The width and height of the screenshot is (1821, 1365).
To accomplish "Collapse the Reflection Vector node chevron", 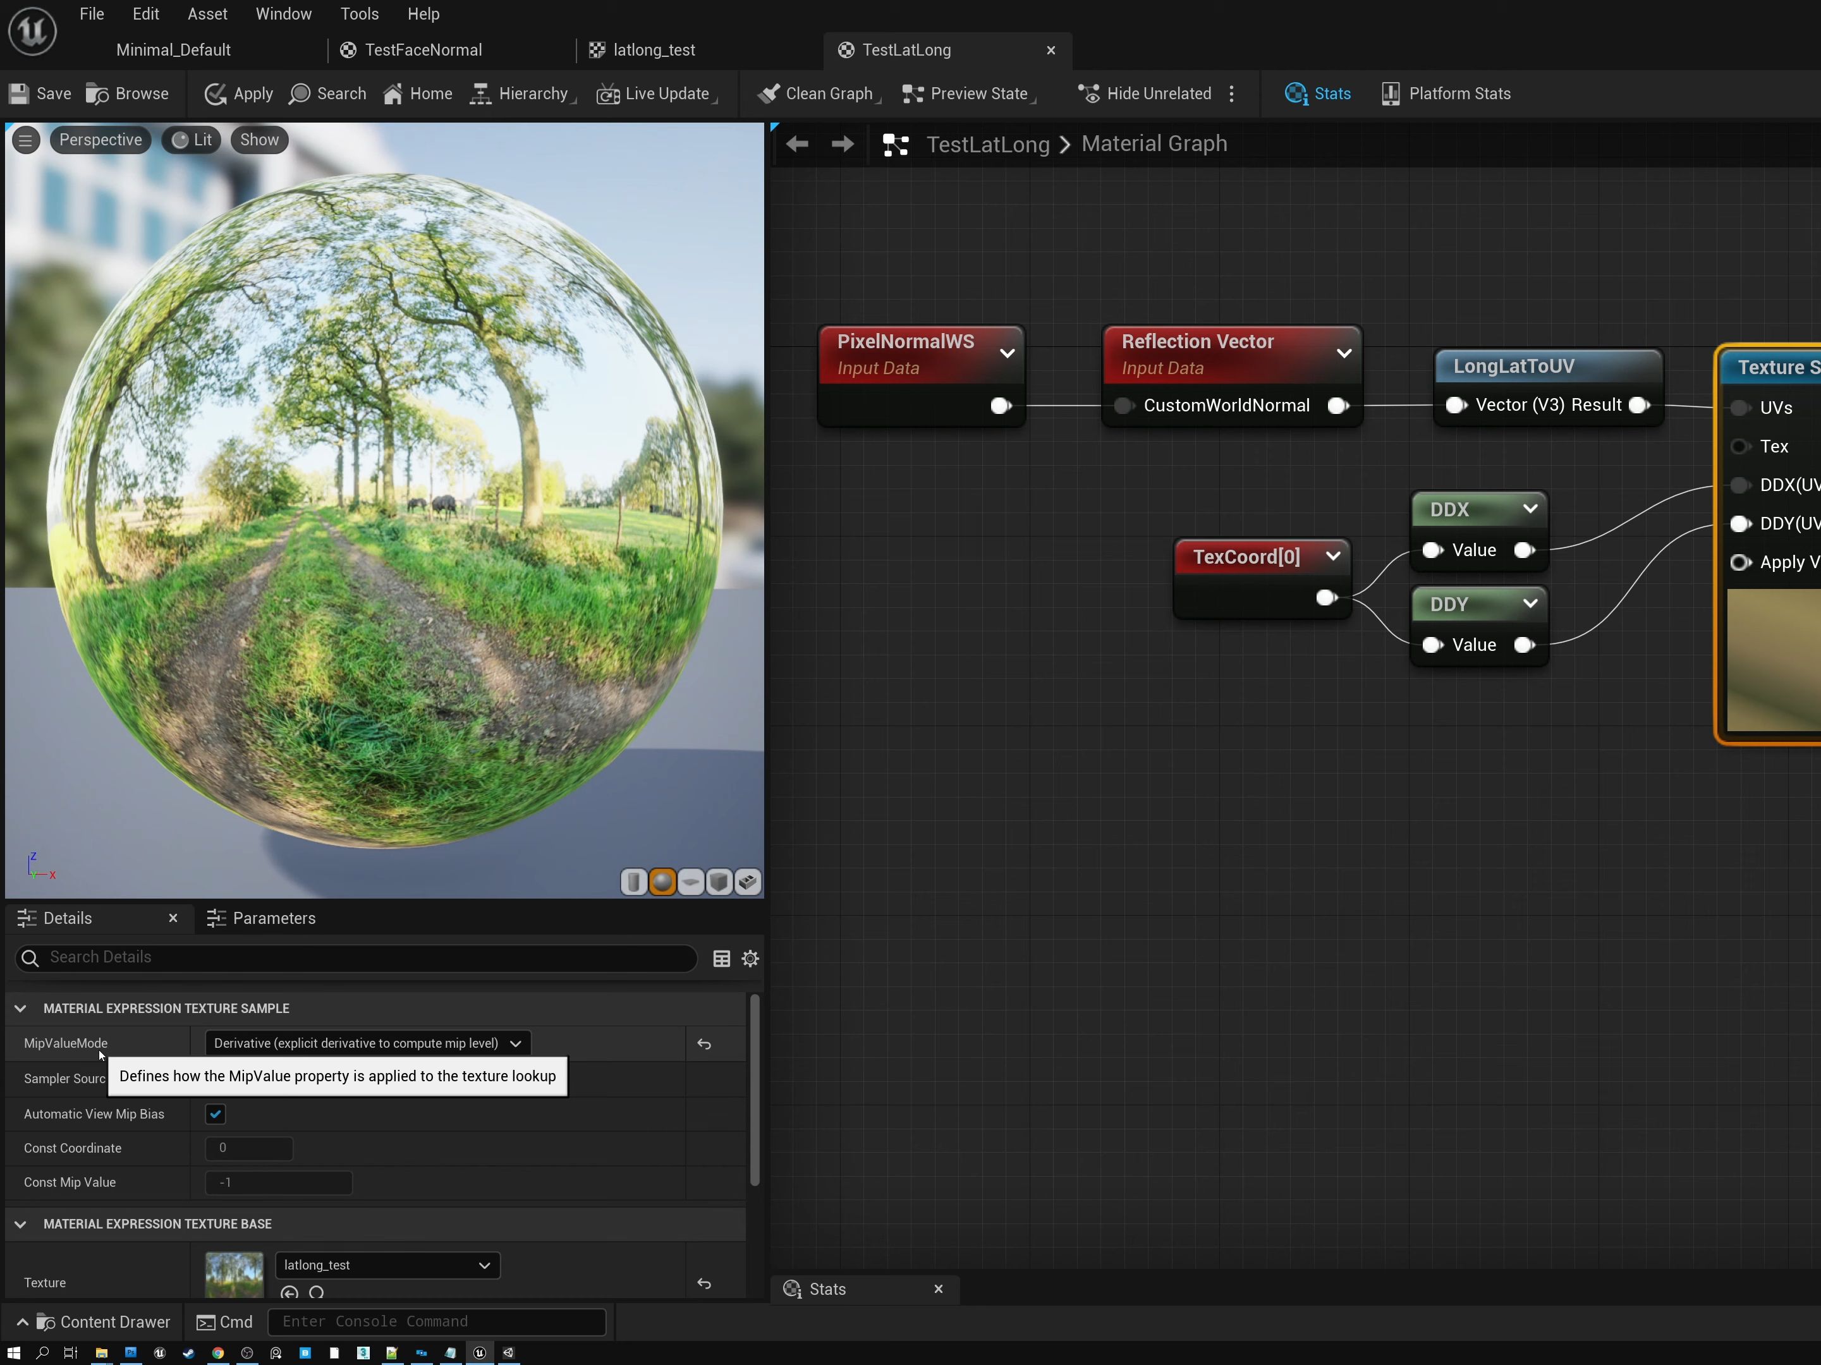I will click(x=1344, y=354).
